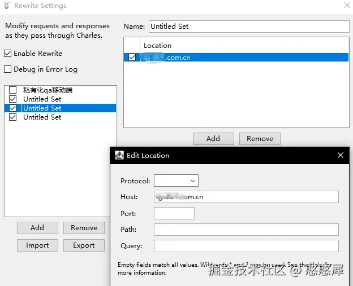Click the Rewrite Settings window icon

7,6
